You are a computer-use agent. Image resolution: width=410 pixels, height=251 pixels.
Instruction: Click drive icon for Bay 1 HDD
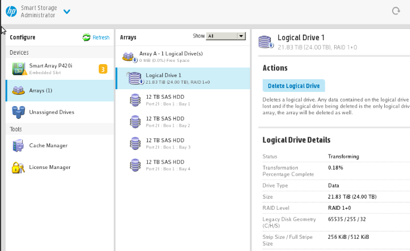tap(135, 100)
